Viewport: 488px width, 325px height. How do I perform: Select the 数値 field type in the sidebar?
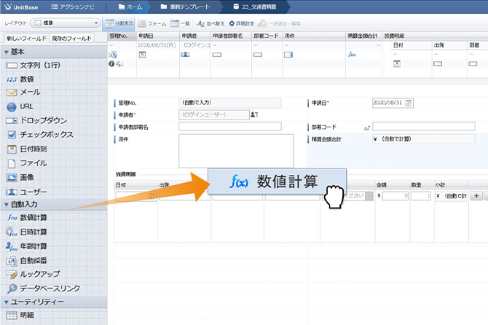[20, 79]
